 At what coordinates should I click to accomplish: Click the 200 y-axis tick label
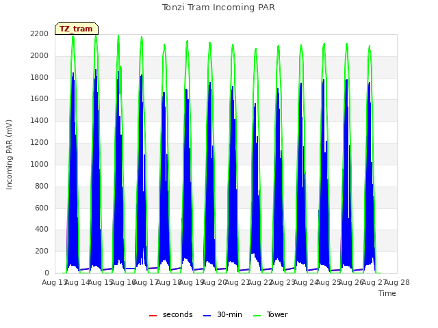pyautogui.click(x=42, y=251)
